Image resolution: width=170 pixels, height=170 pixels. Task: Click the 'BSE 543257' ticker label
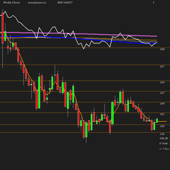click(65, 2)
